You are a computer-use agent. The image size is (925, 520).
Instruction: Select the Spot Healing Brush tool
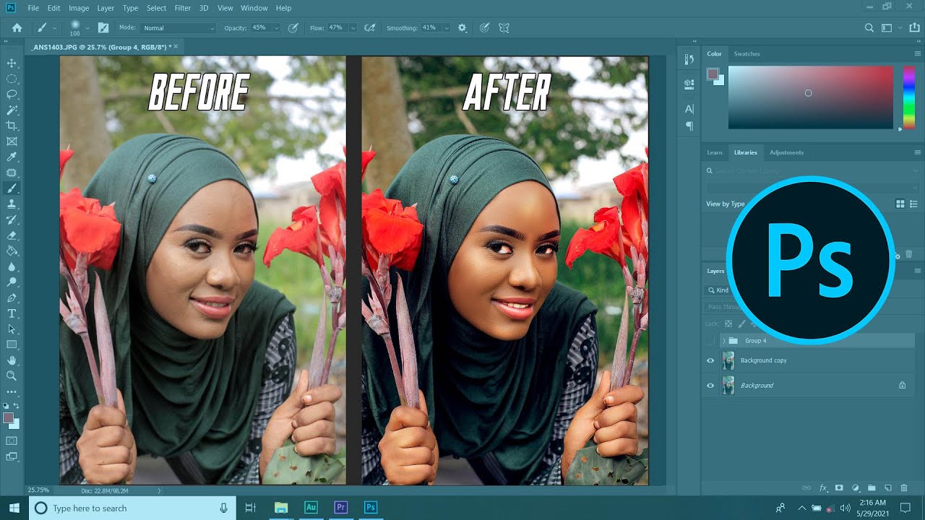12,173
